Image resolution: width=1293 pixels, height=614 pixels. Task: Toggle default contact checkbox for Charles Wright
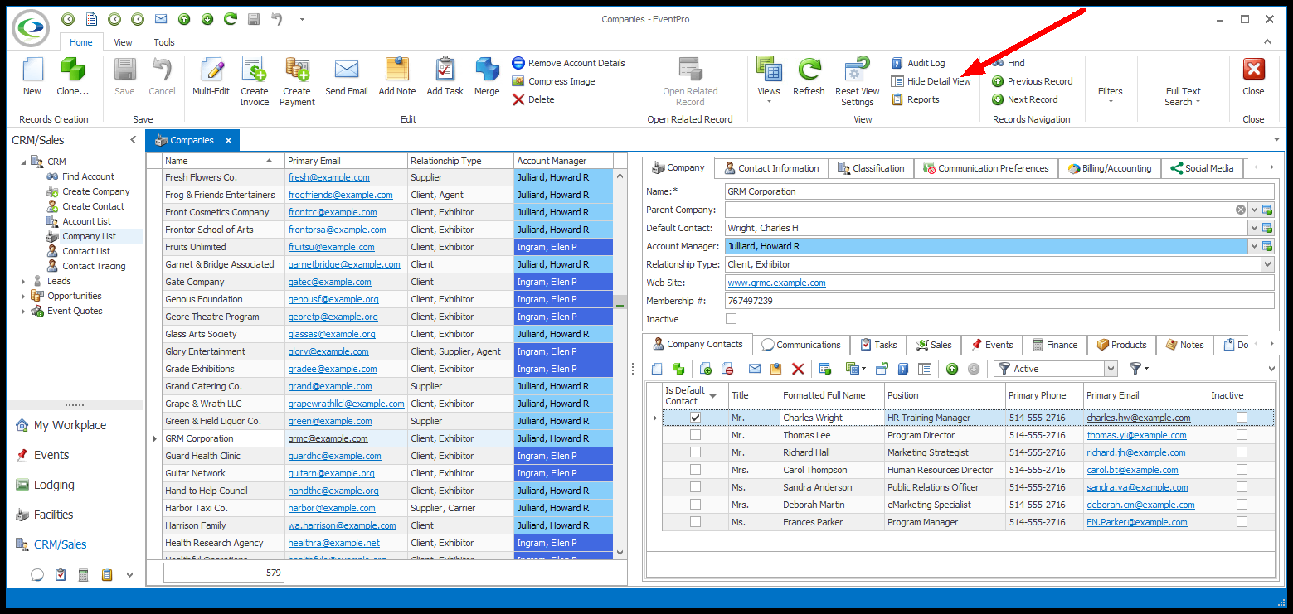695,418
